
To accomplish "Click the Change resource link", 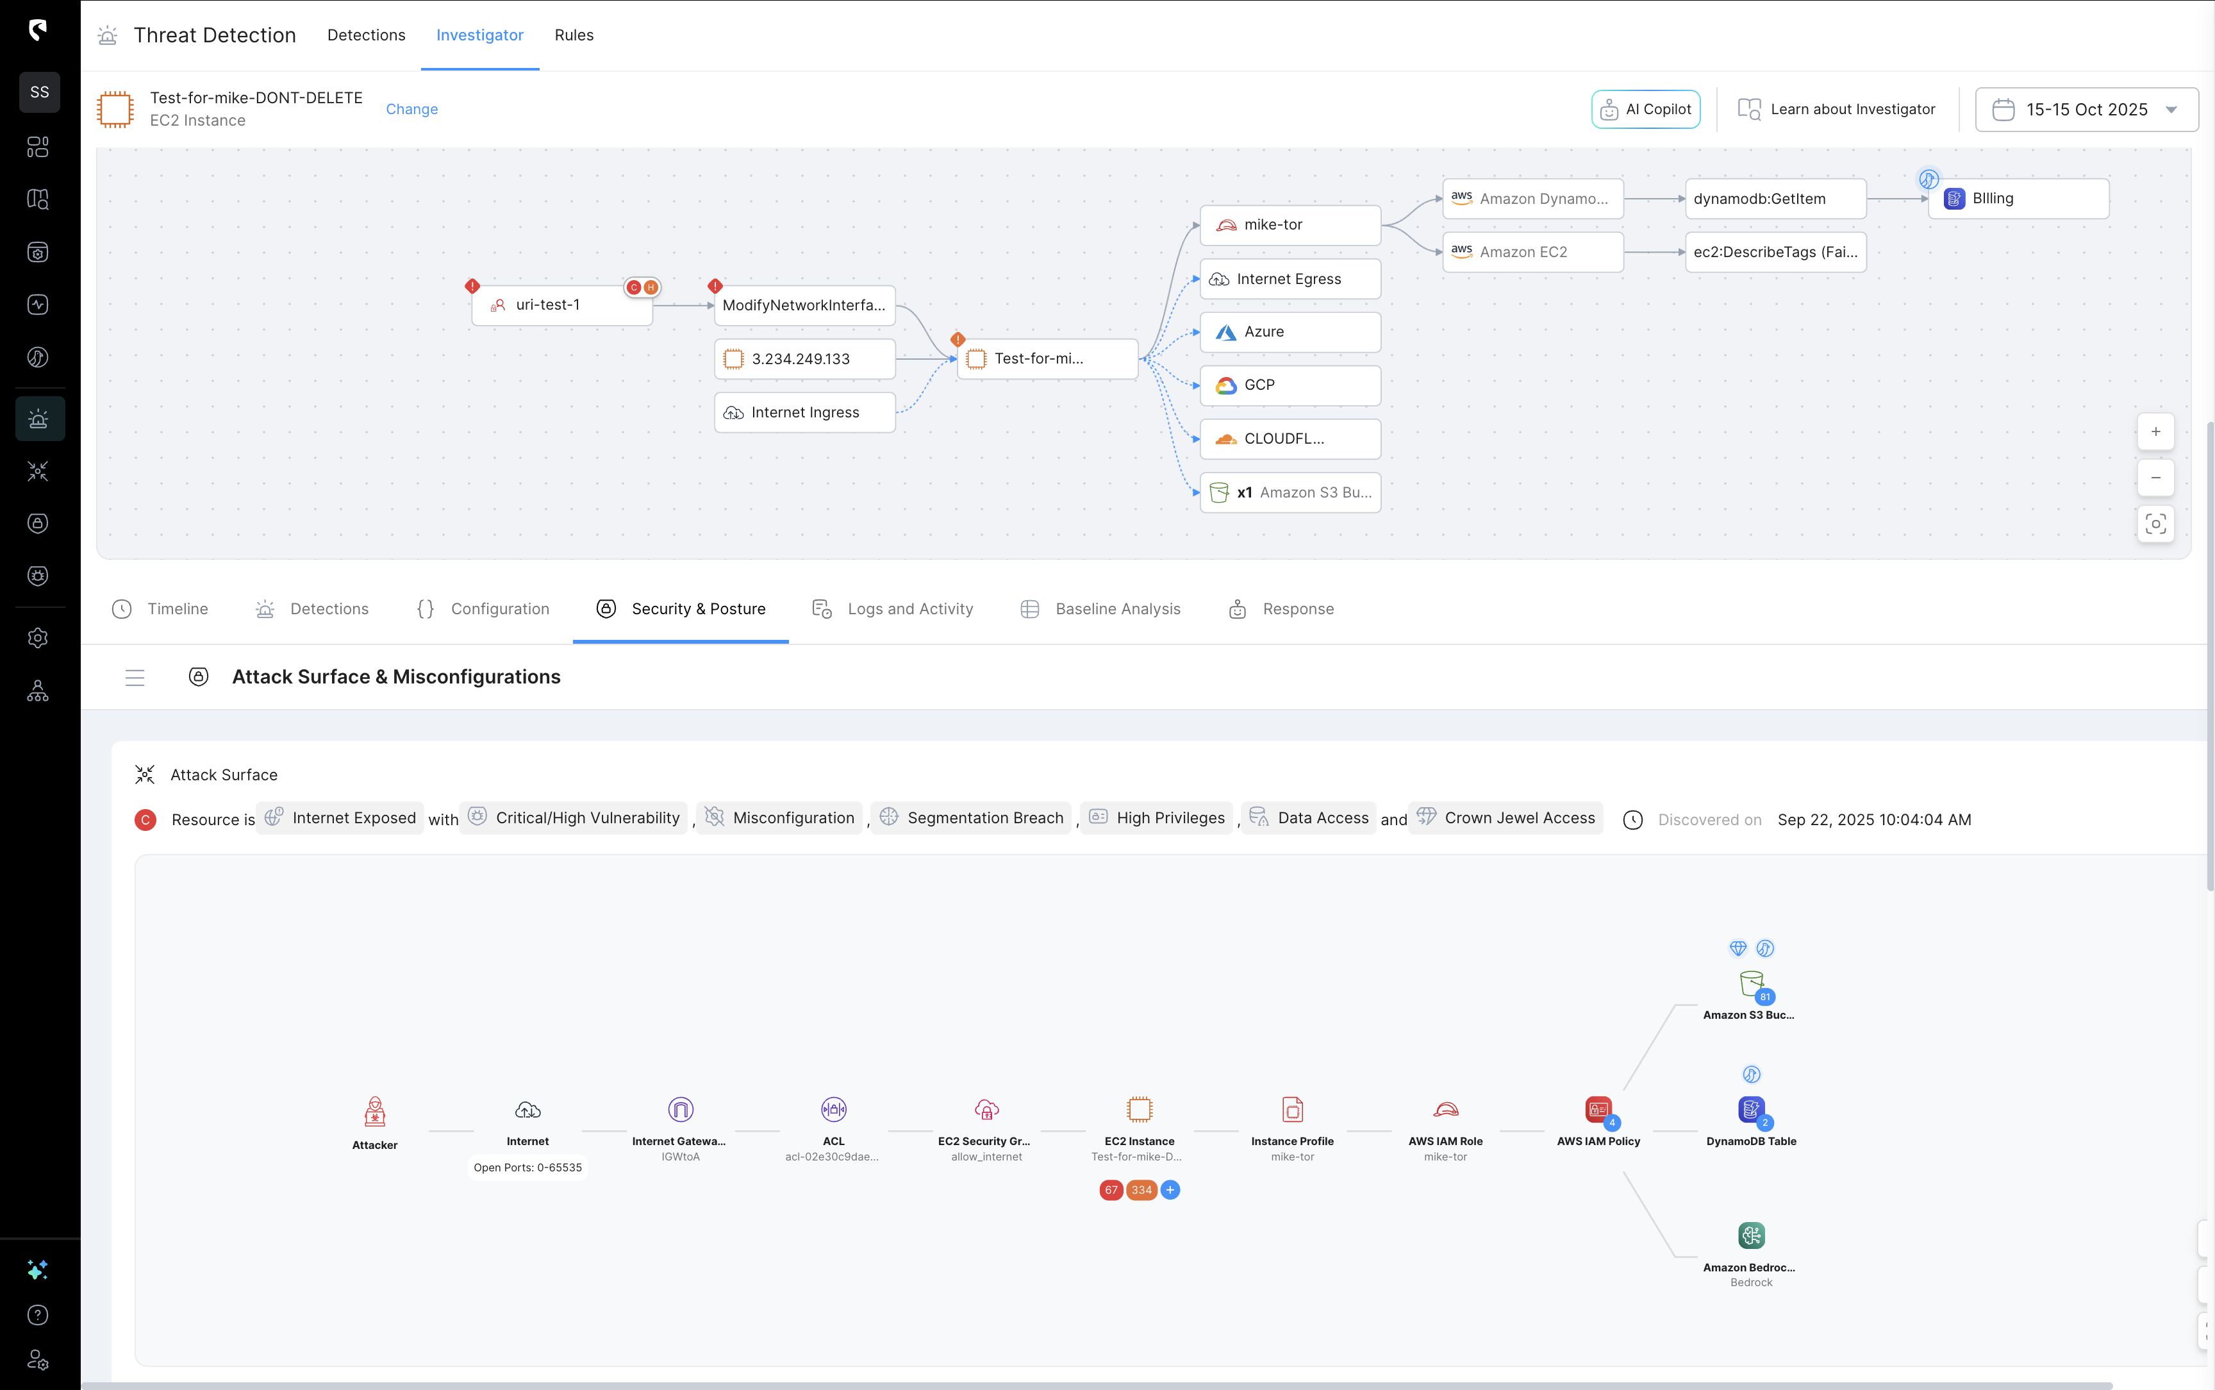I will [x=411, y=110].
